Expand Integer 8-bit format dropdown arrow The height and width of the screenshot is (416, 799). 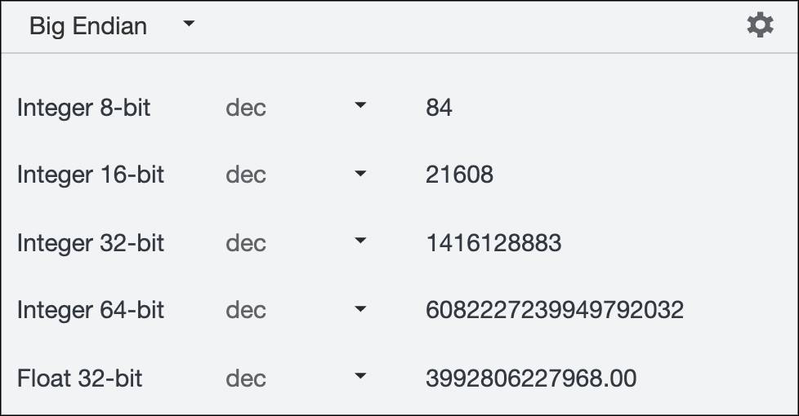click(359, 106)
